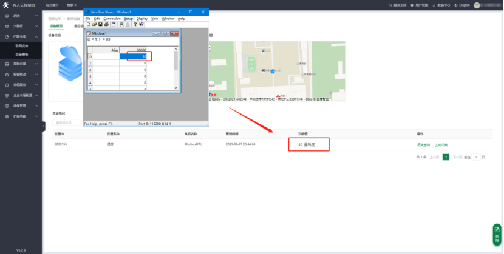Open the Display menu in Modbus Slave
Viewport: 504px width, 254px height.
pos(142,19)
